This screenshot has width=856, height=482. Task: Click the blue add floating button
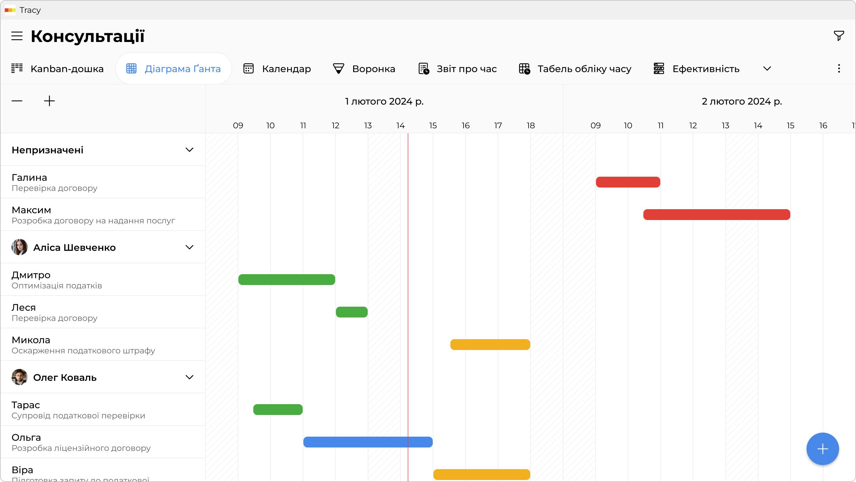(x=822, y=449)
